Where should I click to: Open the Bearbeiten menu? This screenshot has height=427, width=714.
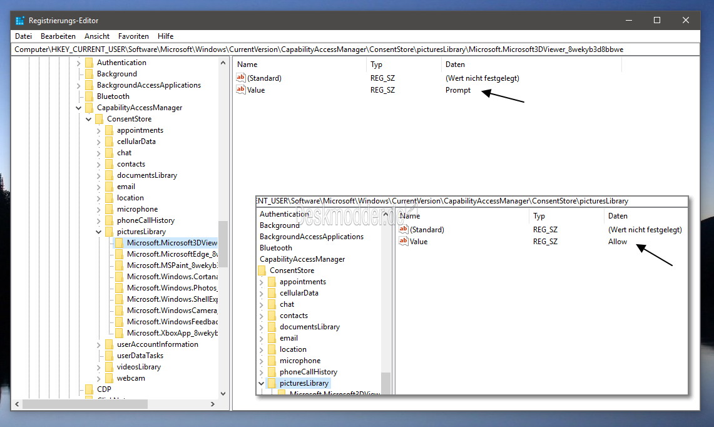tap(58, 36)
